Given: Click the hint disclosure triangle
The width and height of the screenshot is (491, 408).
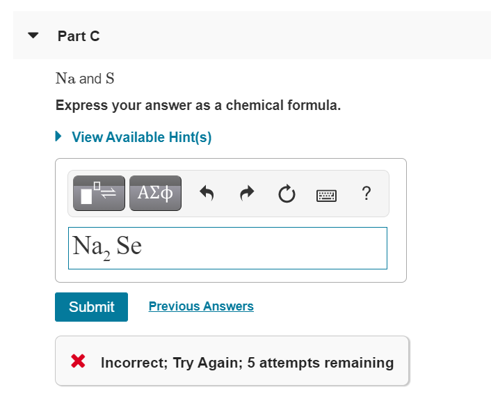Looking at the screenshot, I should click(58, 136).
